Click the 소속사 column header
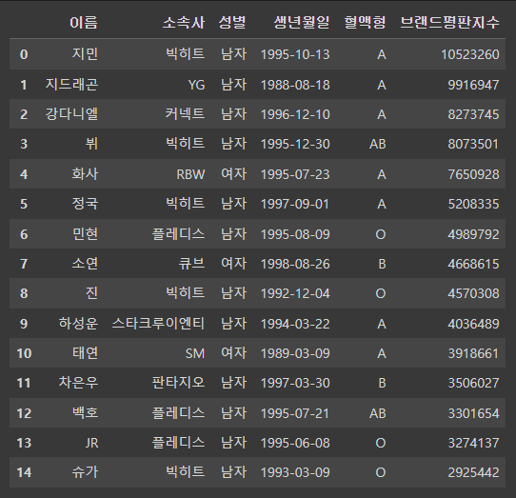Viewport: 516px width, 498px height. (x=184, y=23)
